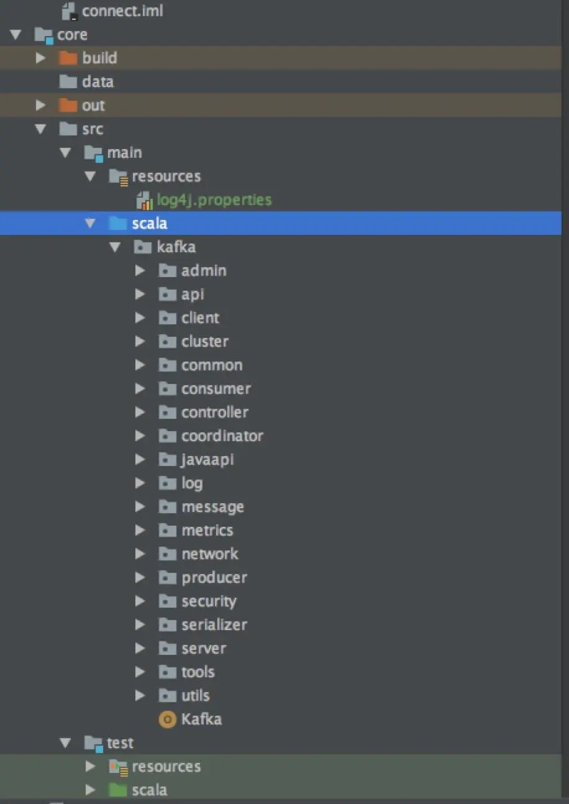The width and height of the screenshot is (569, 804).
Task: Collapse the kafka package arrow
Action: pos(115,247)
